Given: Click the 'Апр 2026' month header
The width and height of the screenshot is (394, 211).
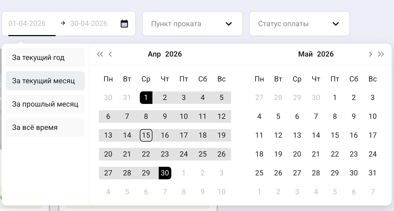Looking at the screenshot, I should point(165,54).
